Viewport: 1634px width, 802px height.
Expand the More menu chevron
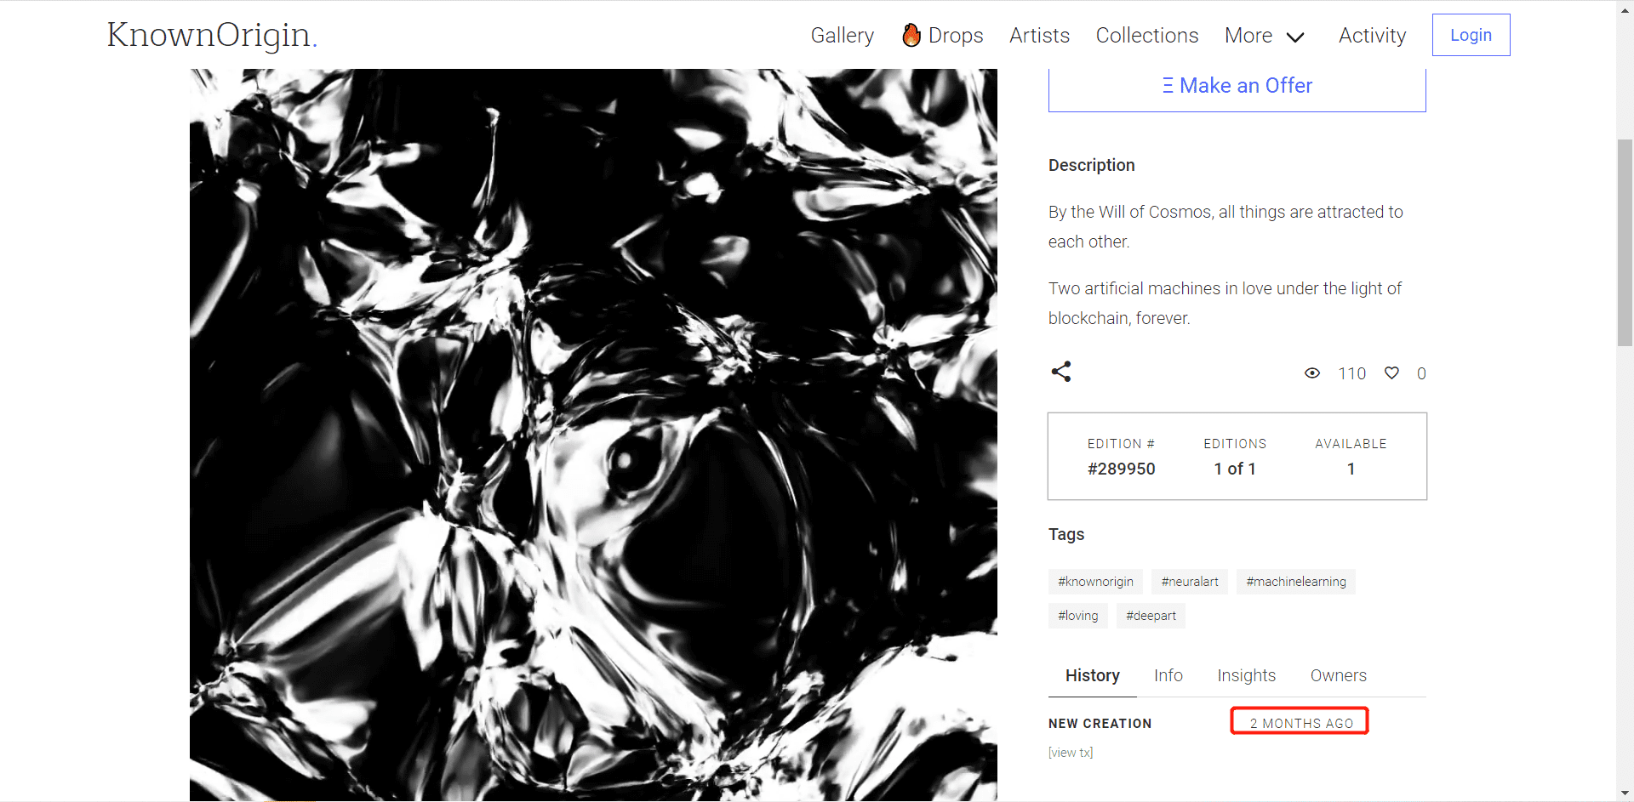pos(1295,37)
